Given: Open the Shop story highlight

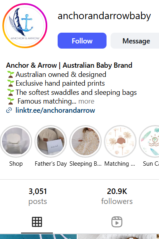Looking at the screenshot, I should point(16,141).
